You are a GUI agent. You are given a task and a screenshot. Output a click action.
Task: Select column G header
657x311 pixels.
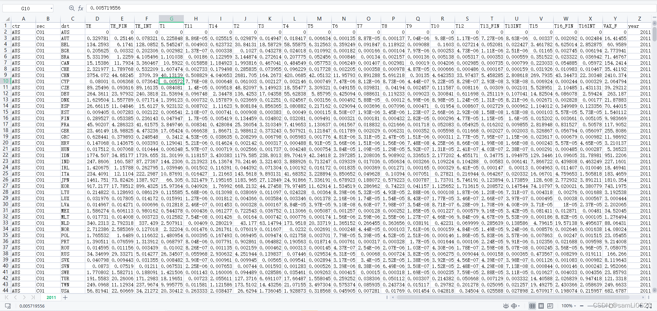(172, 19)
